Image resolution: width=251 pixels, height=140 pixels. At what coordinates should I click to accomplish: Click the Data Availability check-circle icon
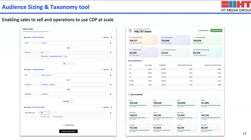[x=129, y=94]
